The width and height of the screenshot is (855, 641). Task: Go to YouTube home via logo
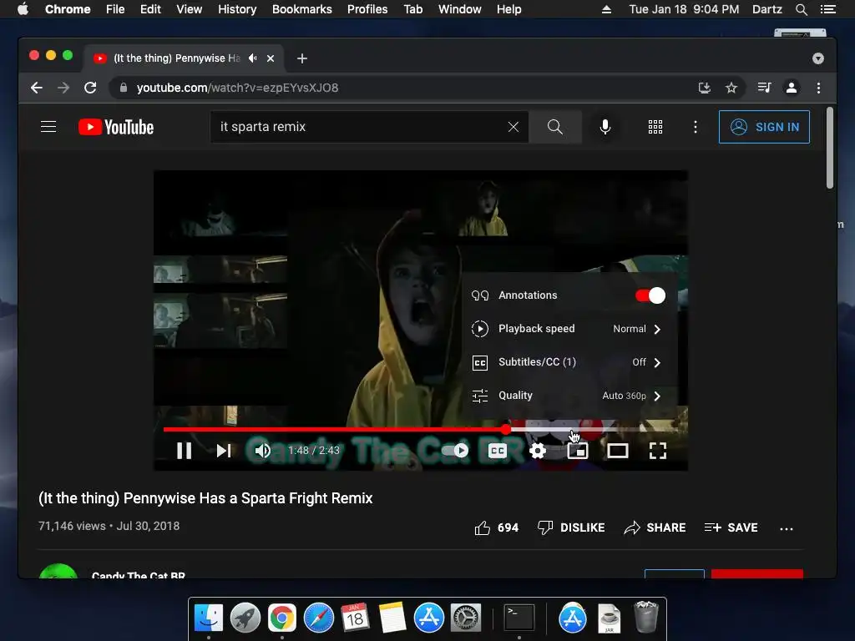[116, 127]
